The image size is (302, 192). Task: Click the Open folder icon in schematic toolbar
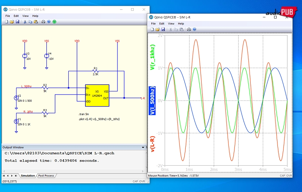click(12, 22)
